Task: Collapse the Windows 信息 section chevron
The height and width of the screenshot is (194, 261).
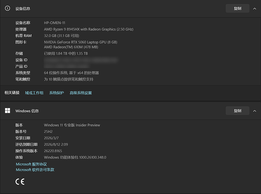Action: click(x=254, y=111)
